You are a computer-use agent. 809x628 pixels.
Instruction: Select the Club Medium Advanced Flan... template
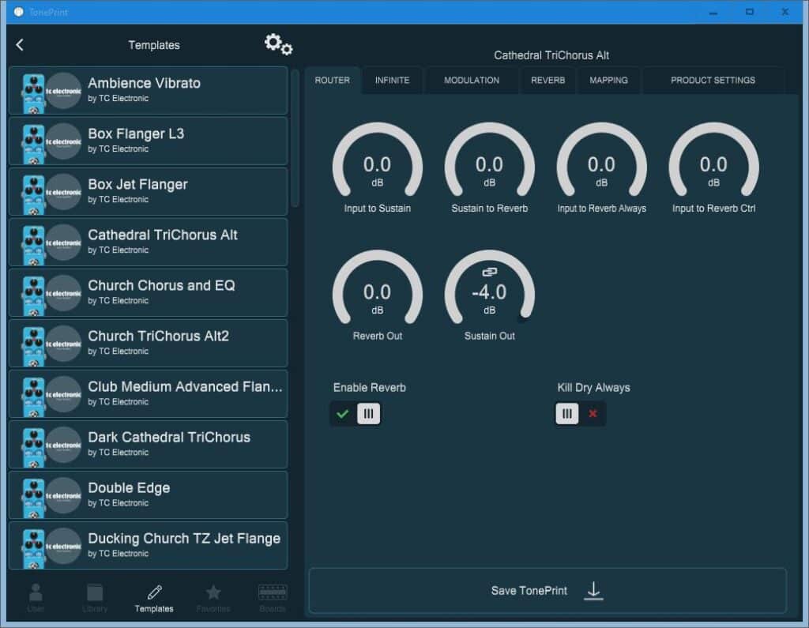click(148, 394)
